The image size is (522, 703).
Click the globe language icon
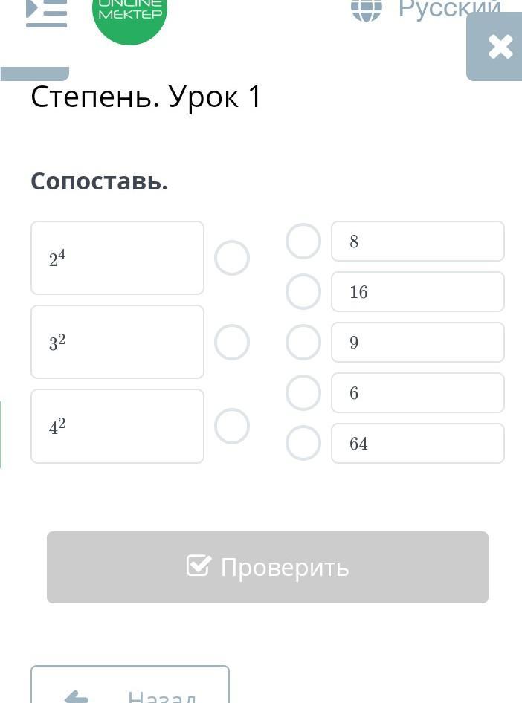click(x=366, y=9)
